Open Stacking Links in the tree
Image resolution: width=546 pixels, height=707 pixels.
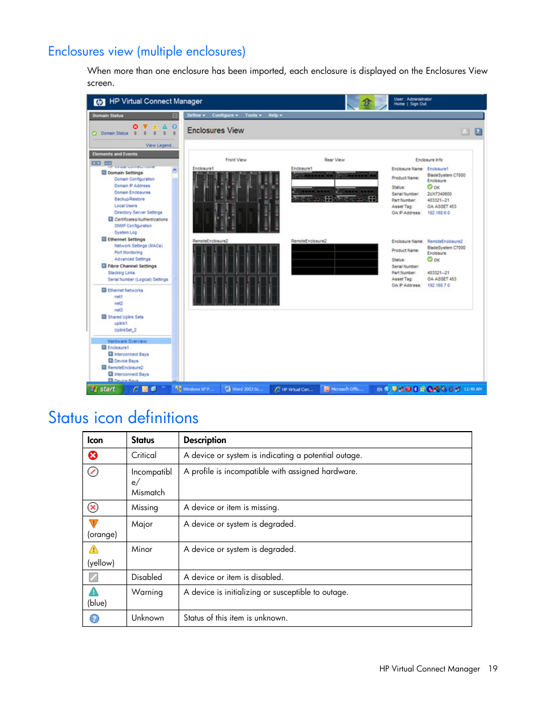click(x=121, y=273)
